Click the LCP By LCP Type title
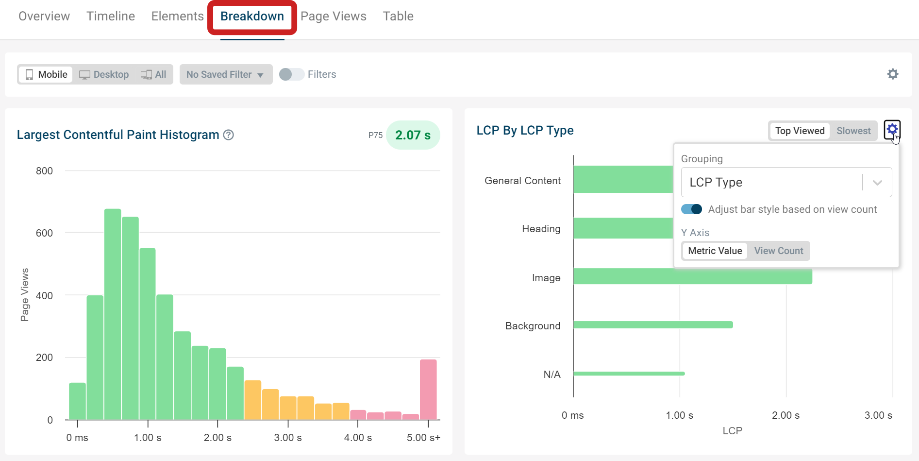The image size is (919, 461). (x=525, y=130)
